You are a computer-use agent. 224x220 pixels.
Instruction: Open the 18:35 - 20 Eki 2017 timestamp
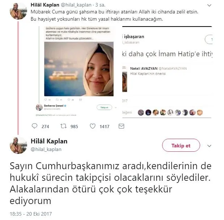pos(31,214)
